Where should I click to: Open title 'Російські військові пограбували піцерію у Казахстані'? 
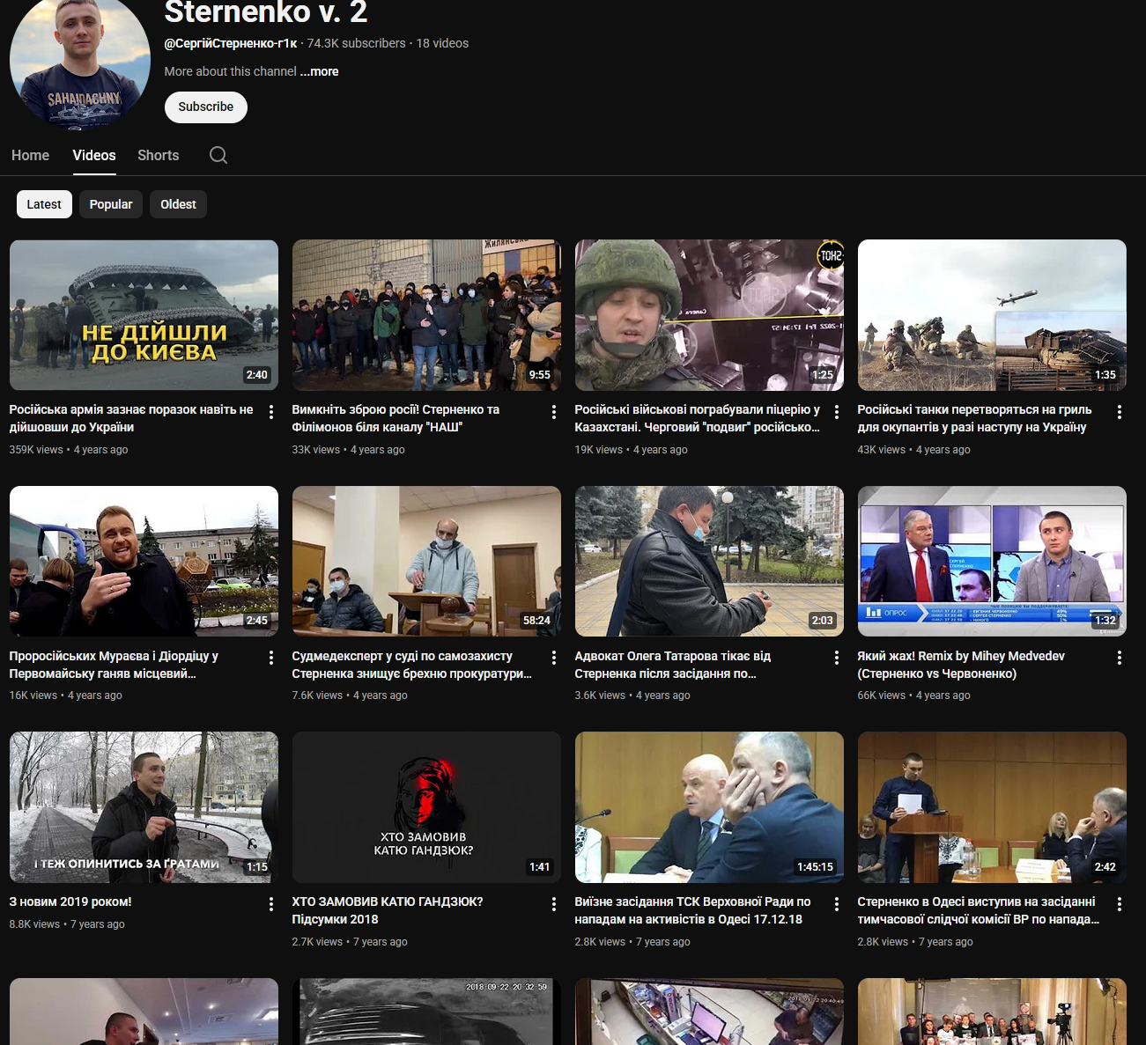[698, 418]
